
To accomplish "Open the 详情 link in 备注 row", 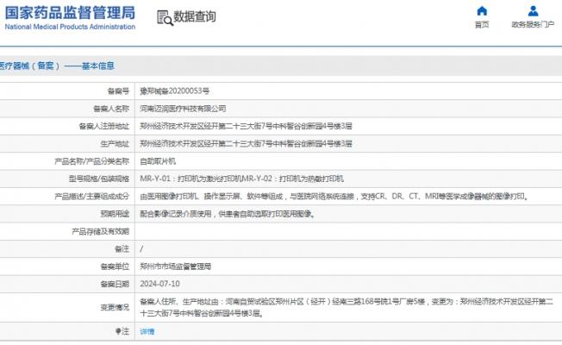I will [147, 331].
